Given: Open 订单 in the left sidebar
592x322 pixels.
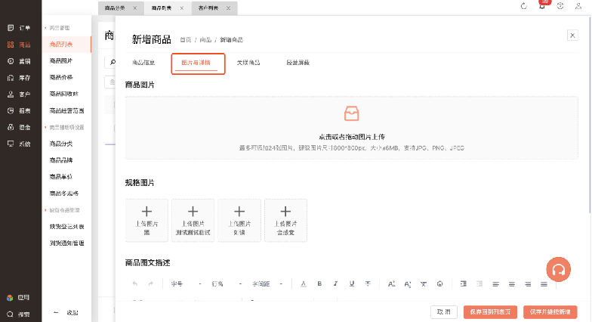Looking at the screenshot, I should coord(20,28).
